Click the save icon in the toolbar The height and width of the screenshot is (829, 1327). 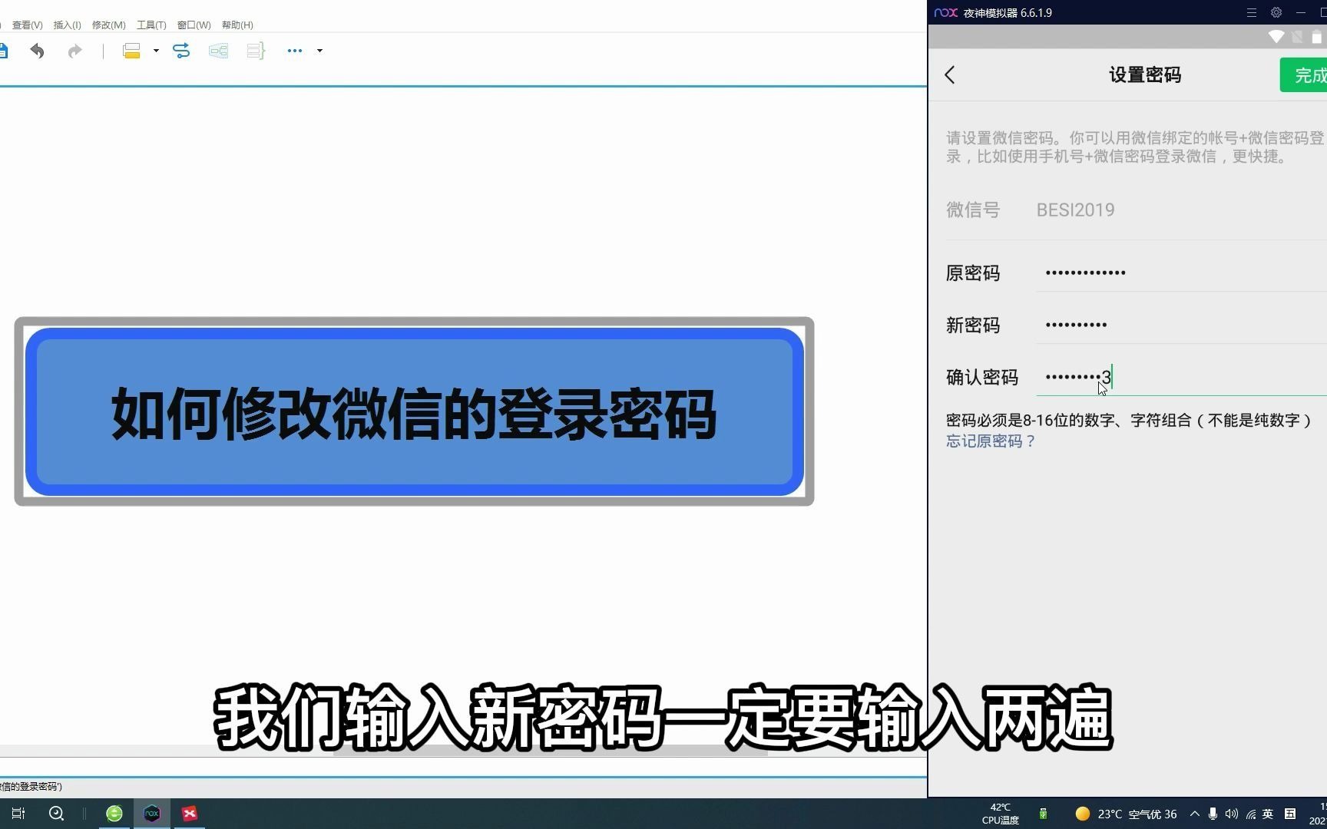tap(3, 51)
